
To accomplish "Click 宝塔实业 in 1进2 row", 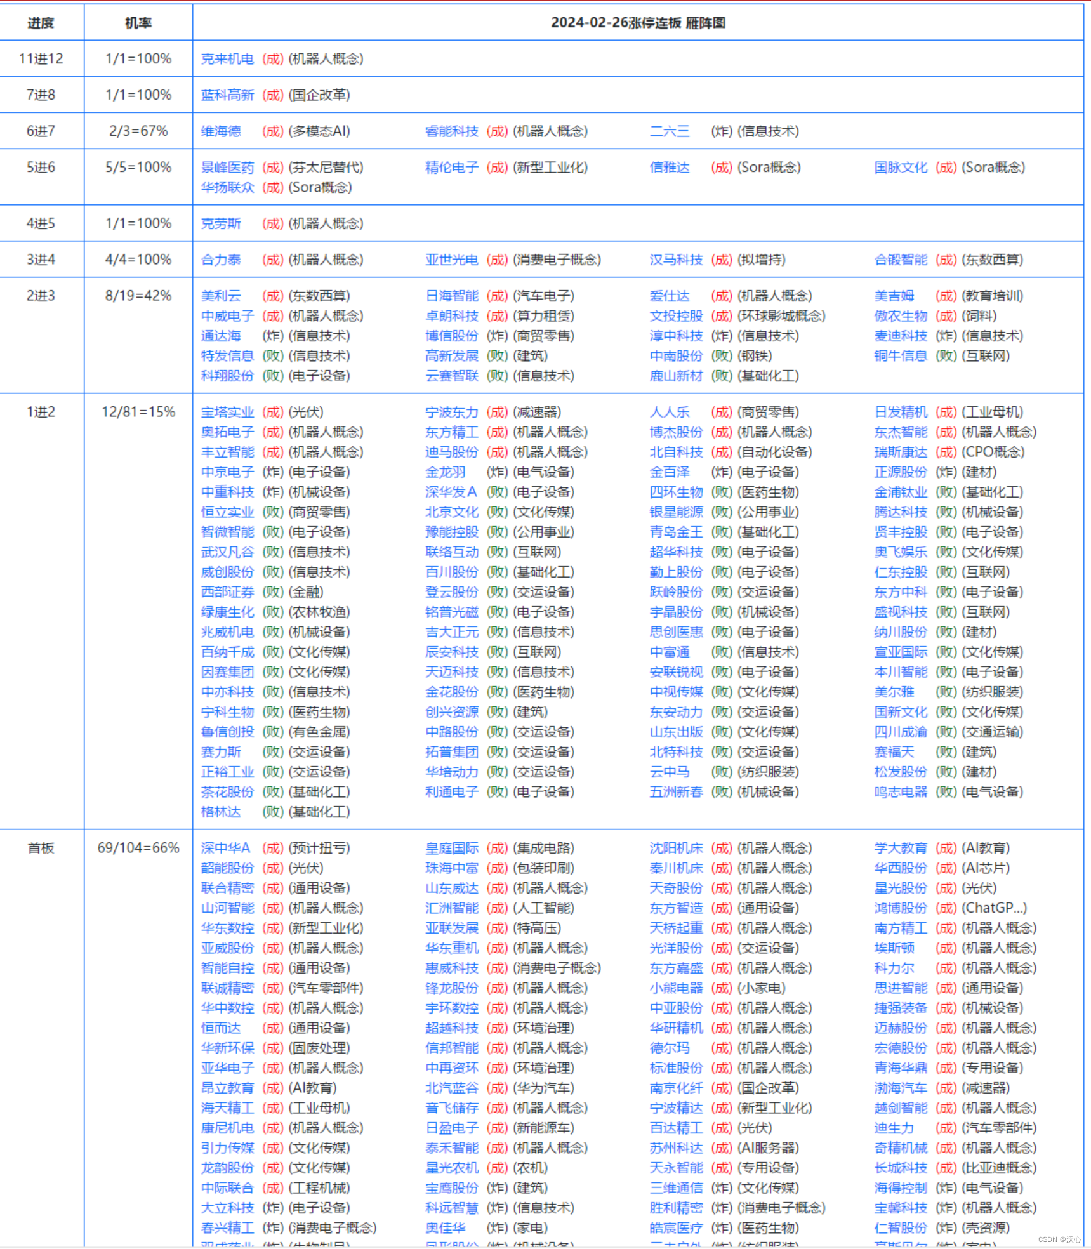I will coord(227,412).
